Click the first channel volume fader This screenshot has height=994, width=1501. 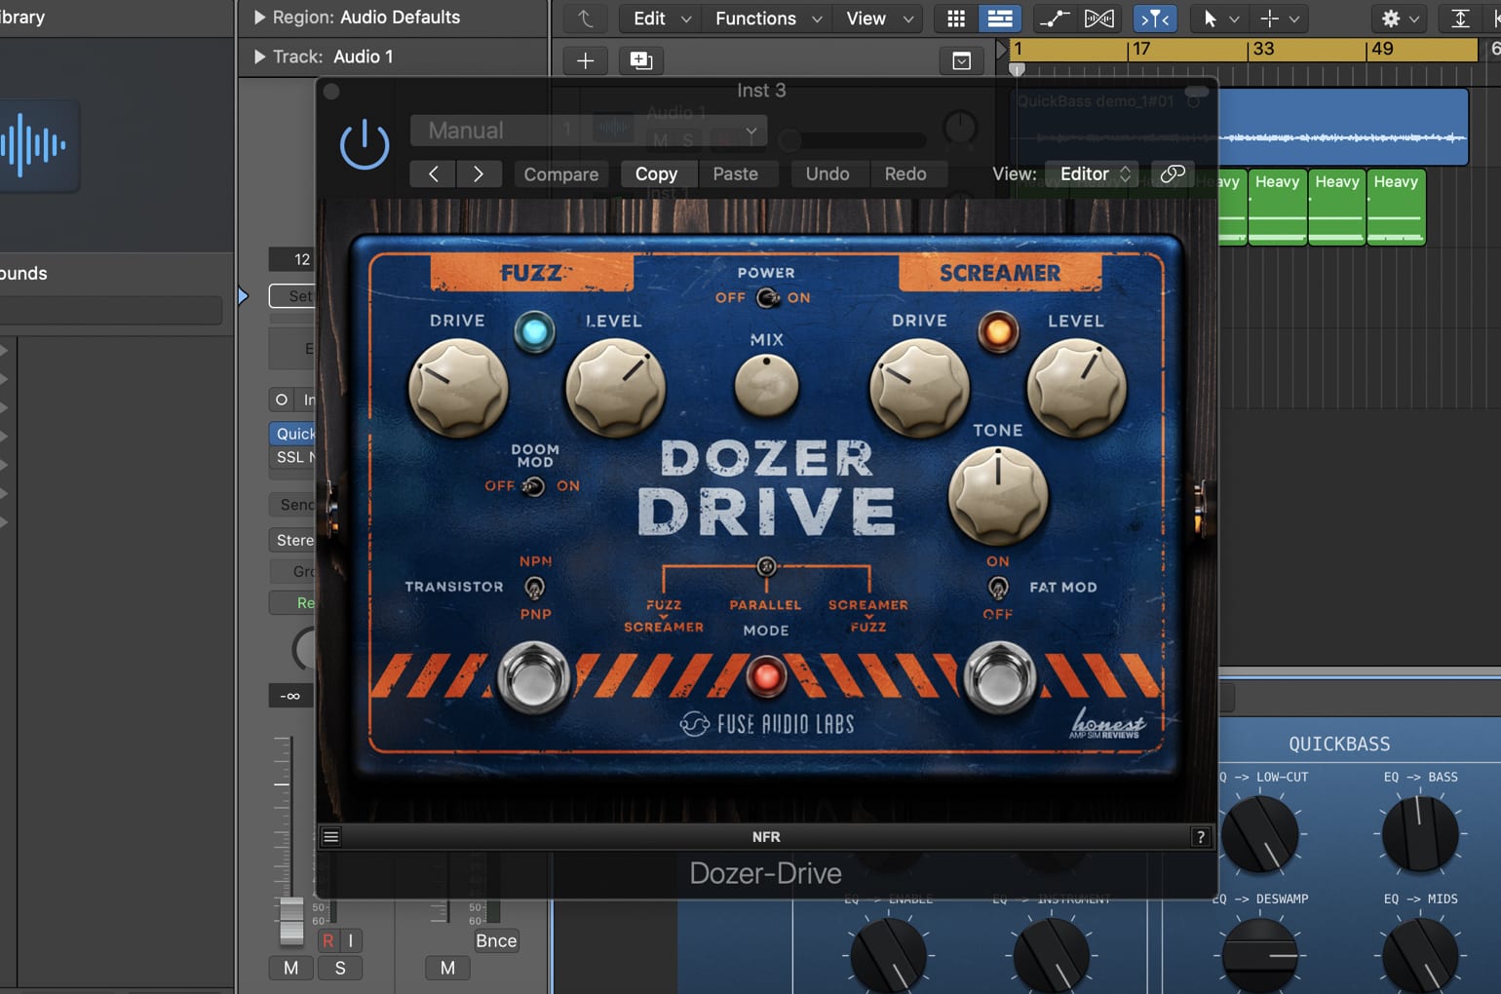[291, 921]
